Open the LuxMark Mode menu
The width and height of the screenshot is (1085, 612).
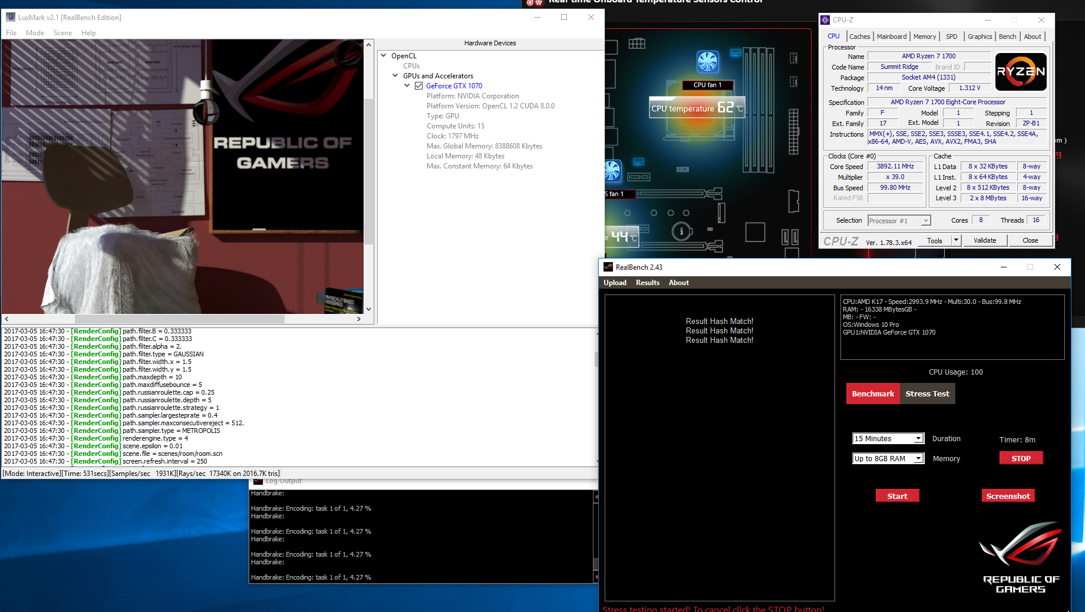coord(35,33)
